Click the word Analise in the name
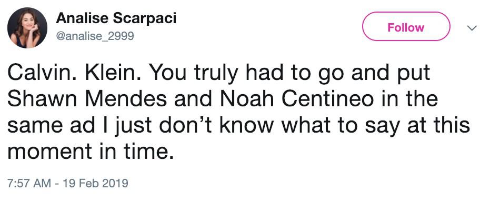This screenshot has height=201, width=500. (82, 18)
